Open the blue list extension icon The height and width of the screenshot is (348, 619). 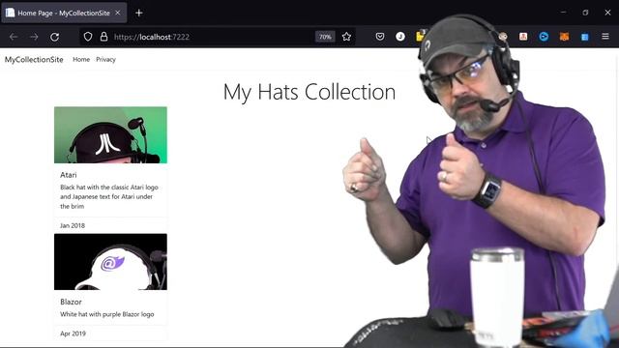pos(584,37)
